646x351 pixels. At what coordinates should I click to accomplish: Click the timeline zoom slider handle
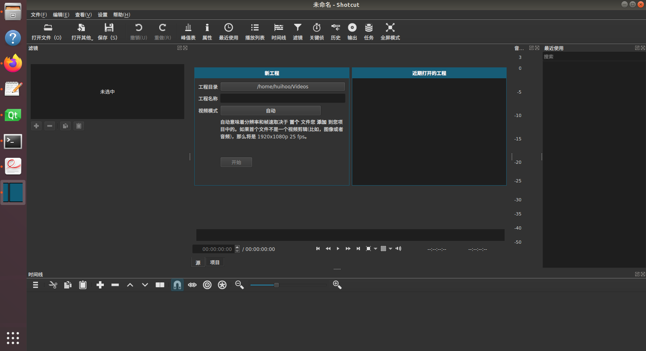pyautogui.click(x=276, y=285)
